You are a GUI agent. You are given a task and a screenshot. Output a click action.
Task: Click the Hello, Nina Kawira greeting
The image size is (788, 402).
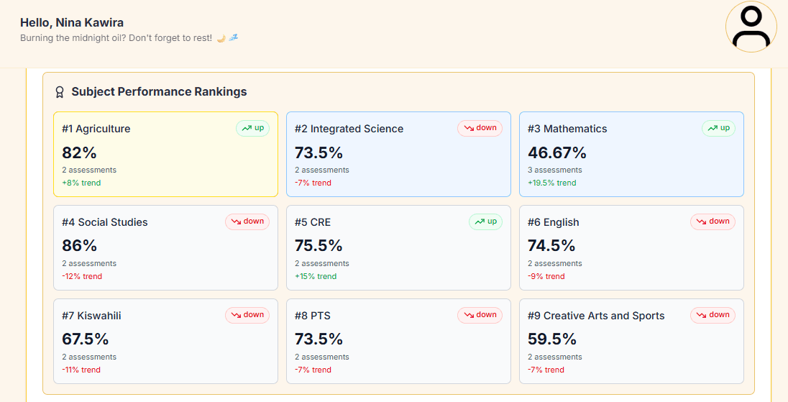[x=72, y=23]
